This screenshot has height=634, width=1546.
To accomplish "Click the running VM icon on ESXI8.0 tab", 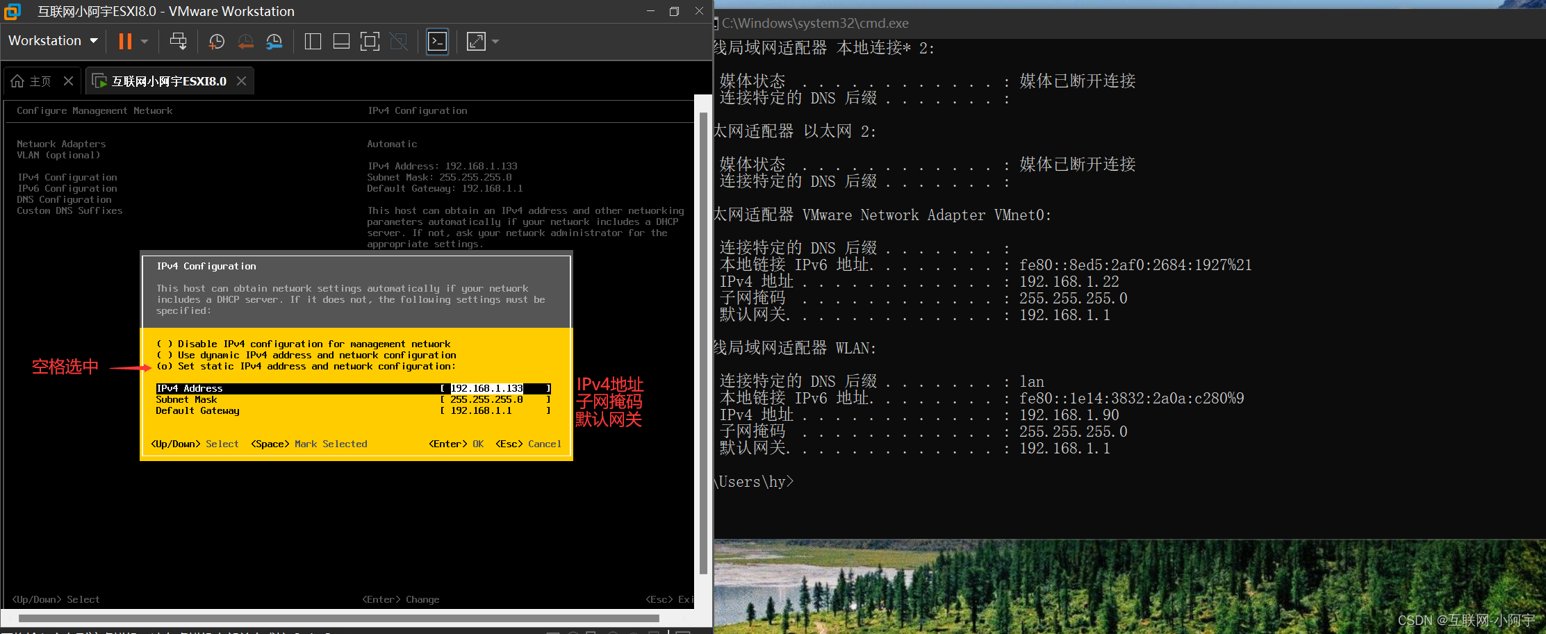I will coord(99,81).
